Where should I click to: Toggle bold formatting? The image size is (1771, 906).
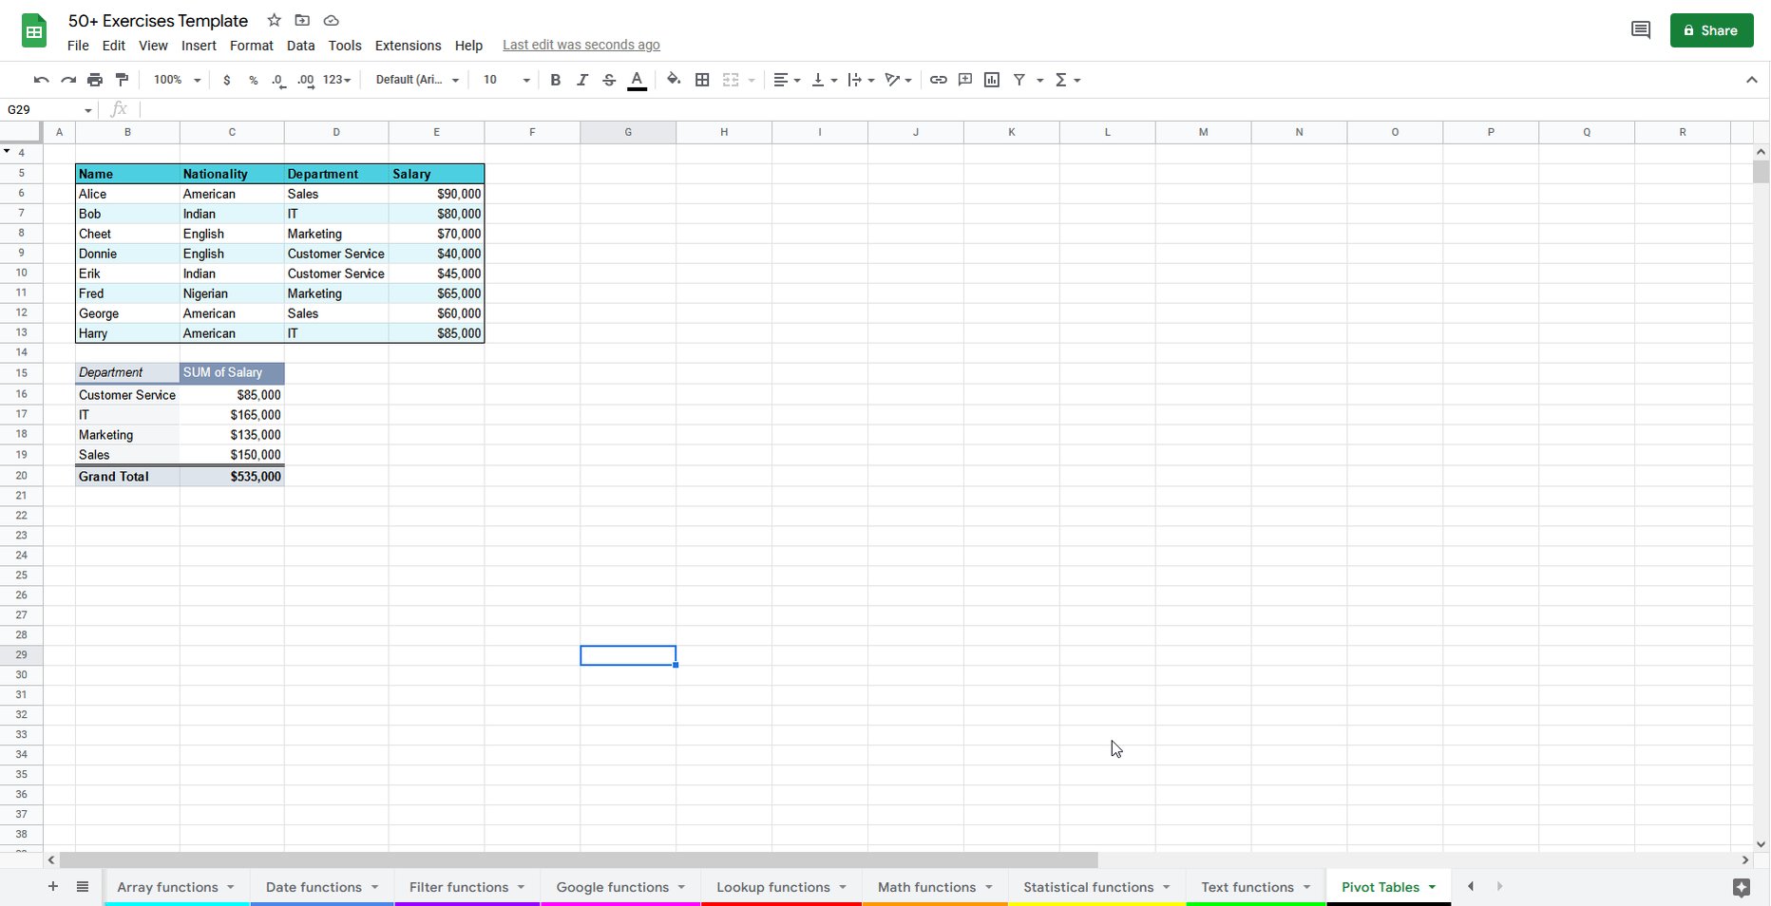(x=556, y=80)
